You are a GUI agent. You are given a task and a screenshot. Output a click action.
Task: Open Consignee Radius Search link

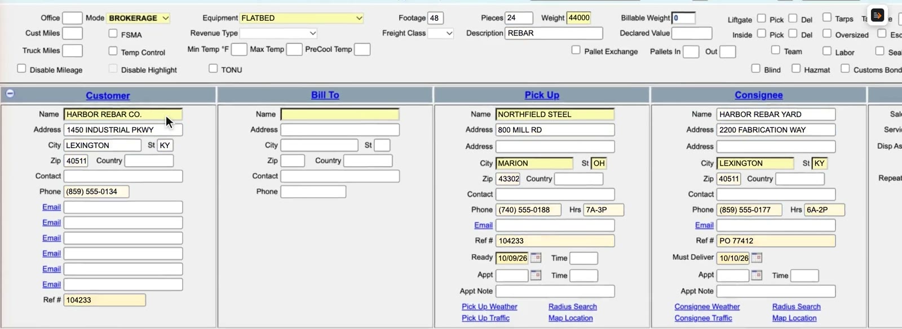(x=796, y=306)
